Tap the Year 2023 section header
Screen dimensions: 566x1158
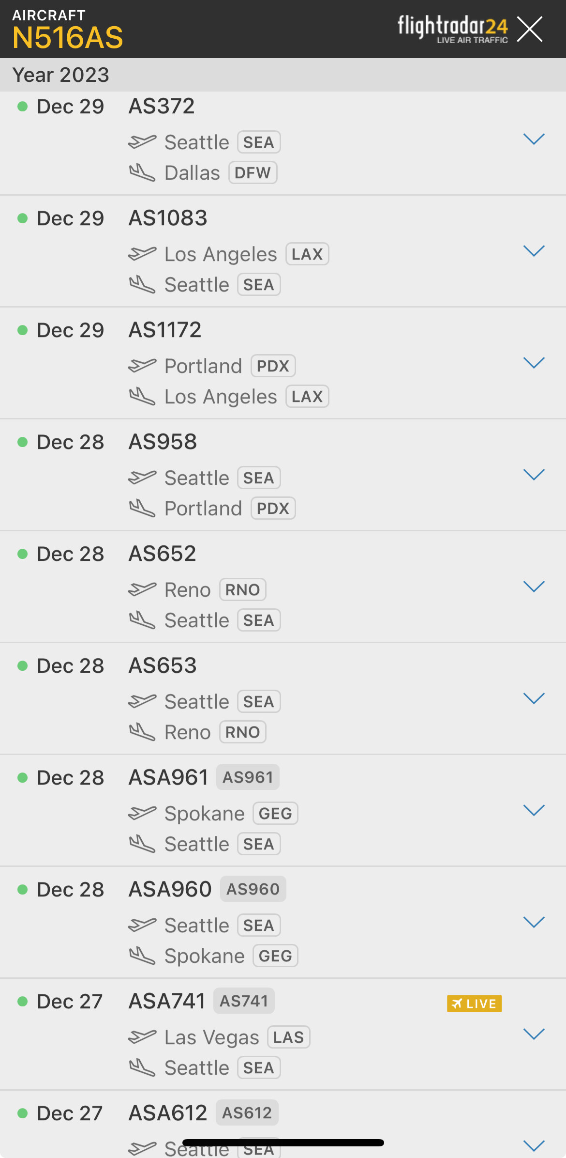click(x=61, y=75)
